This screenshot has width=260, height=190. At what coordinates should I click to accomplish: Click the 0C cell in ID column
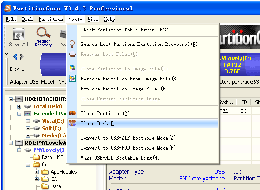click(x=244, y=111)
